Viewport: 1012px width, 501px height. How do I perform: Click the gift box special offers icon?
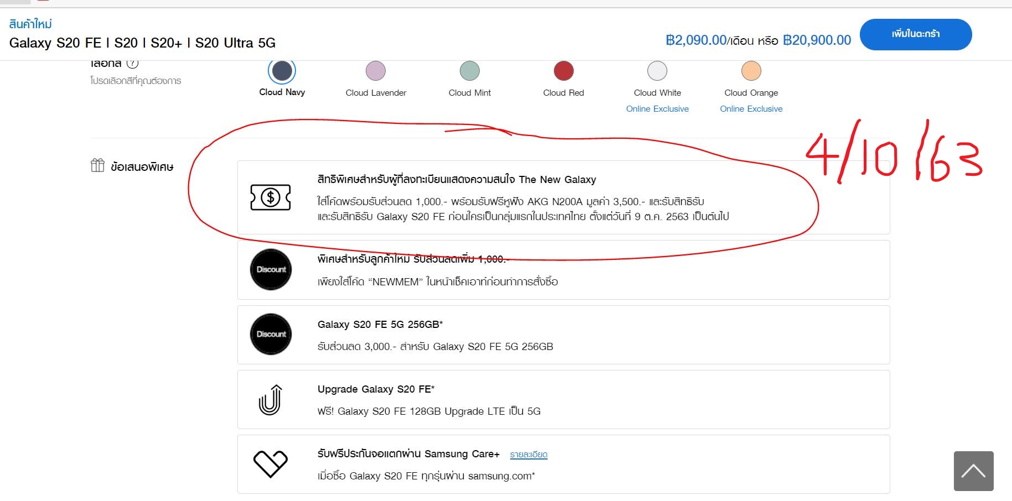[x=97, y=165]
